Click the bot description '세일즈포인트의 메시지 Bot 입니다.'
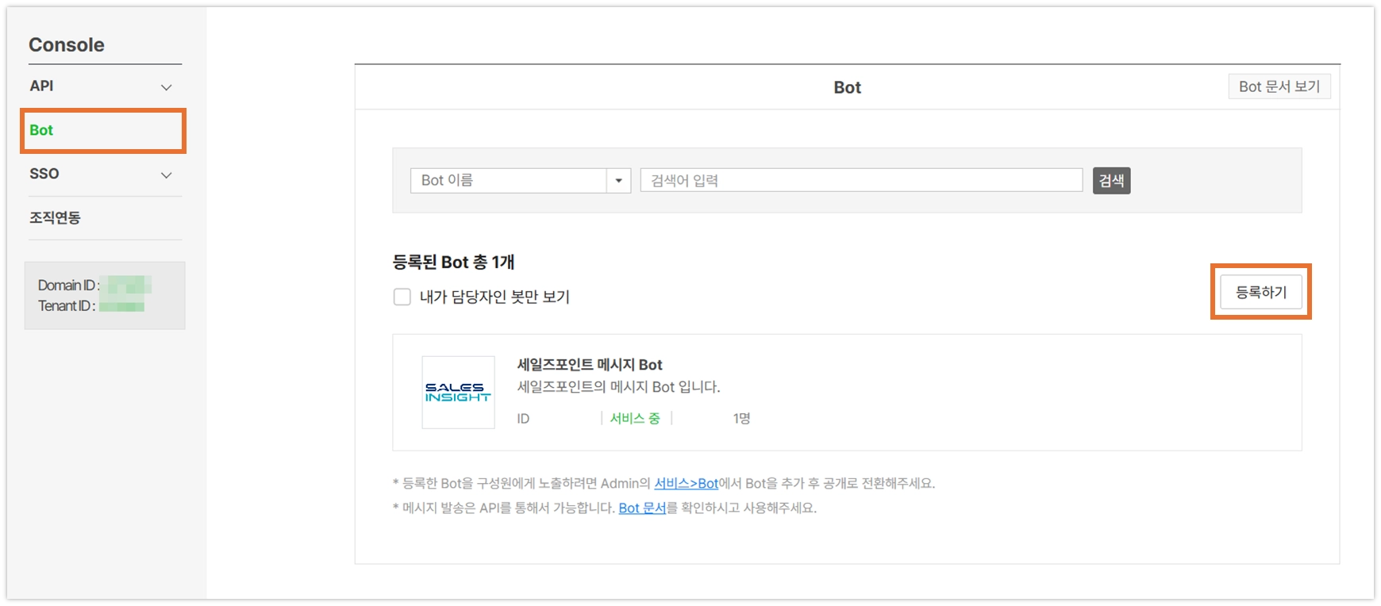 coord(618,387)
